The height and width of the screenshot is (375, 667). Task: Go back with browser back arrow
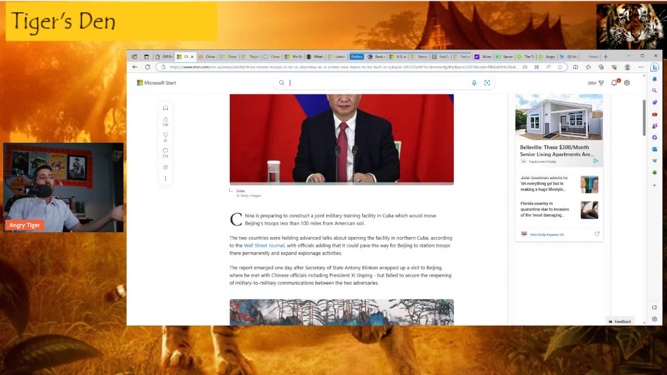(x=134, y=67)
